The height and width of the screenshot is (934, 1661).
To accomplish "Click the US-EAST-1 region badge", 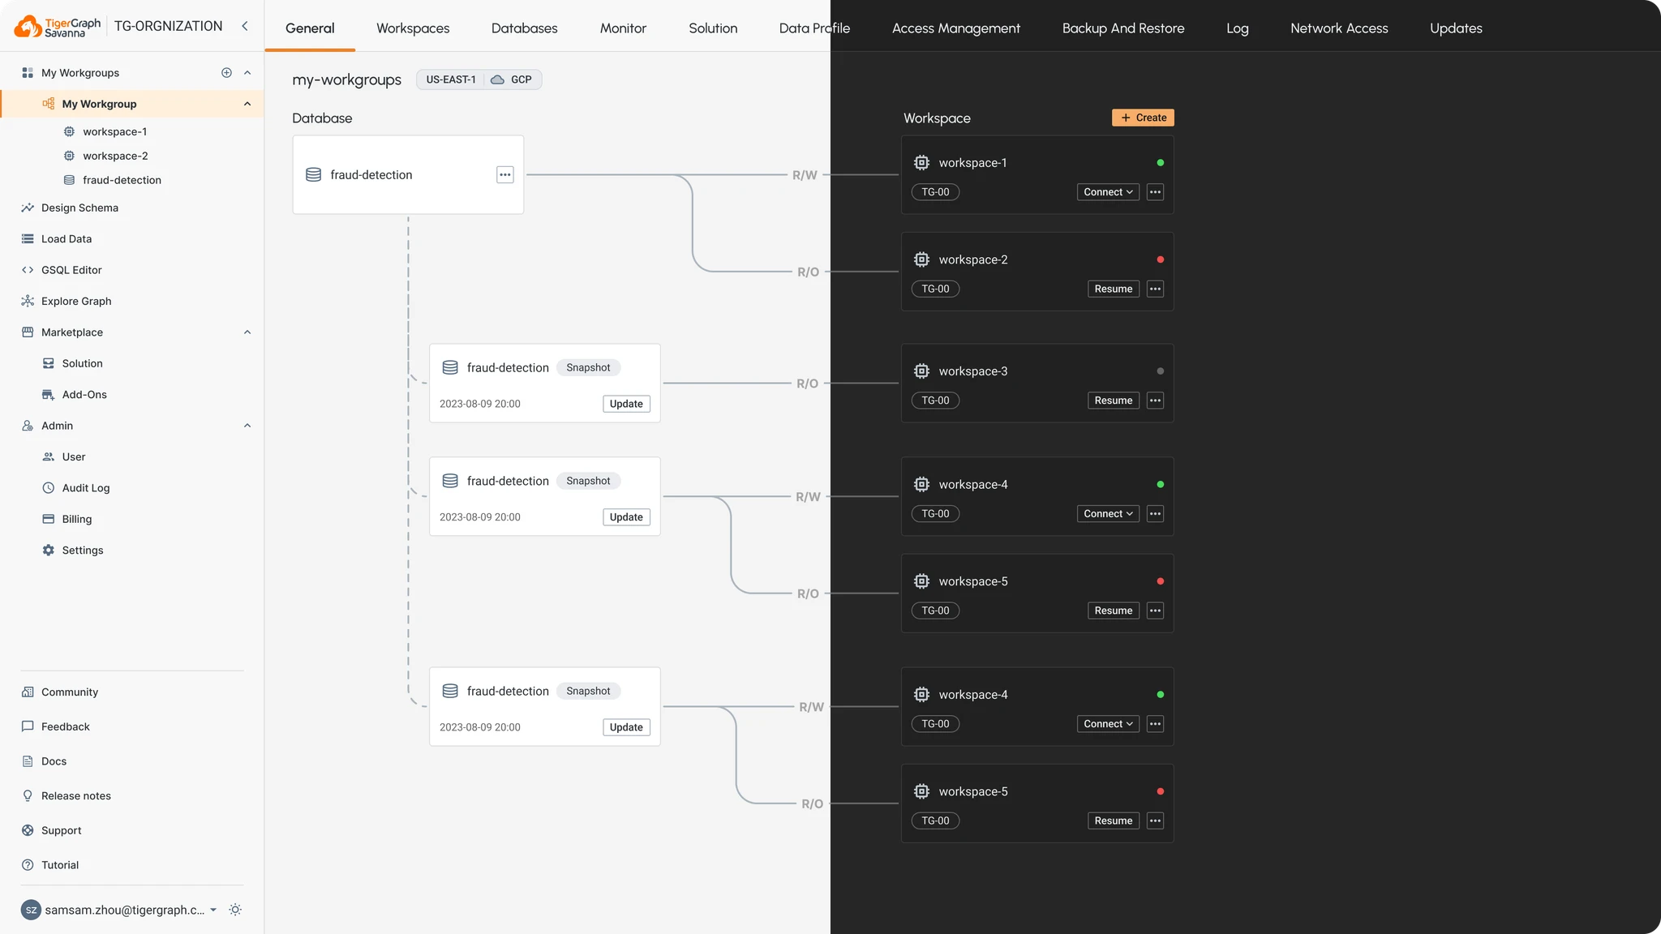I will pyautogui.click(x=451, y=79).
